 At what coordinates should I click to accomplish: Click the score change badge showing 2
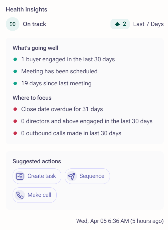[120, 24]
